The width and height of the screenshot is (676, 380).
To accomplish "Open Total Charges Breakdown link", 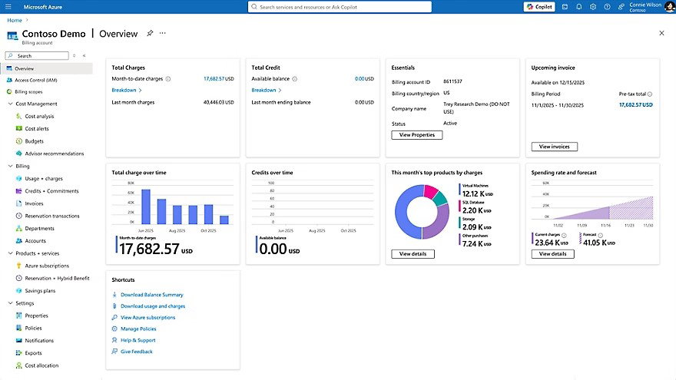I will (126, 90).
